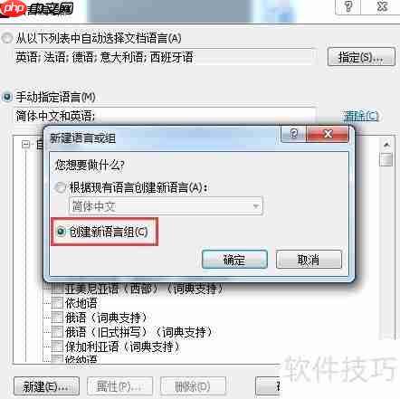Click the New (E) button at the bottom
The width and height of the screenshot is (400, 399).
(46, 386)
